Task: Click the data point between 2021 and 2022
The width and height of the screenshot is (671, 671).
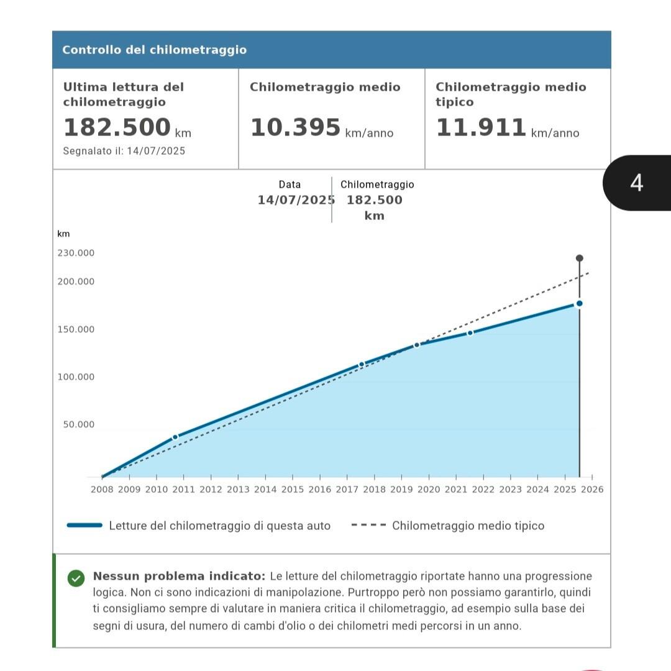Action: pos(470,333)
